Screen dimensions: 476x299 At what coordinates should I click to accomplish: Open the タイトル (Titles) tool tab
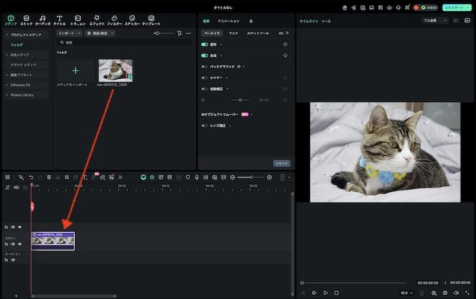pos(60,20)
